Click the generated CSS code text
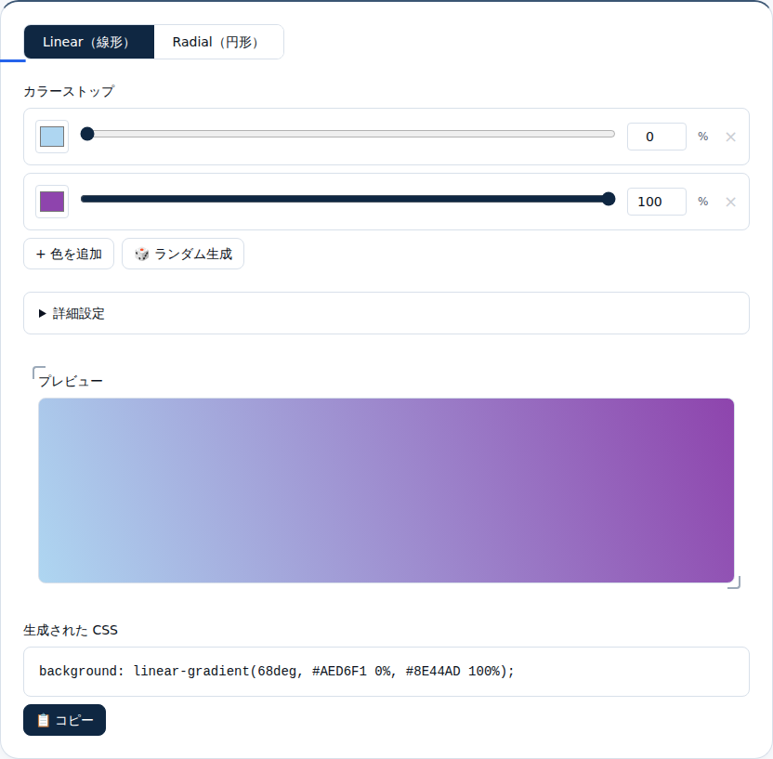Image resolution: width=773 pixels, height=759 pixels. click(x=277, y=672)
